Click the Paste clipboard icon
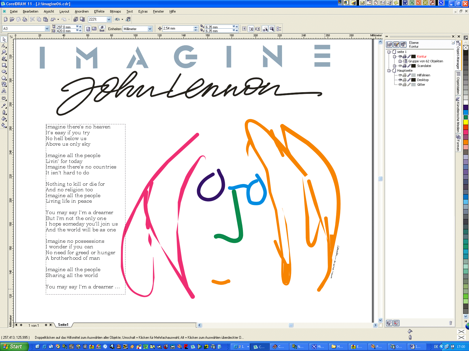 (45, 19)
